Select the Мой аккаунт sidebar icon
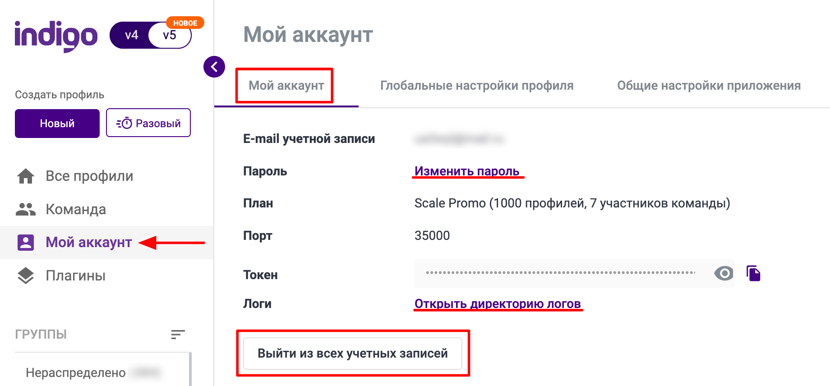830x386 pixels. 26,243
